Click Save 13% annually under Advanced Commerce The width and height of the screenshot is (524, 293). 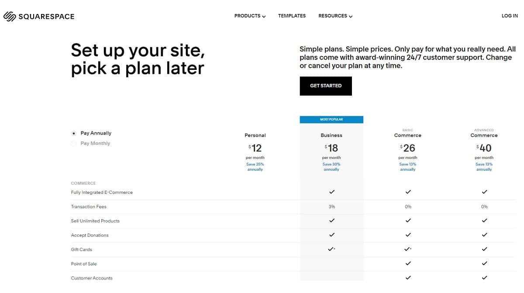[x=484, y=166]
